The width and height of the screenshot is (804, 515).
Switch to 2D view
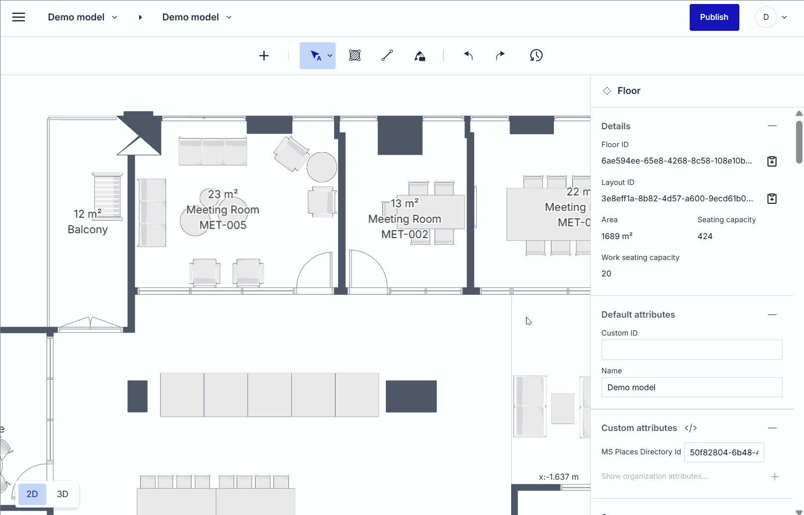click(32, 494)
